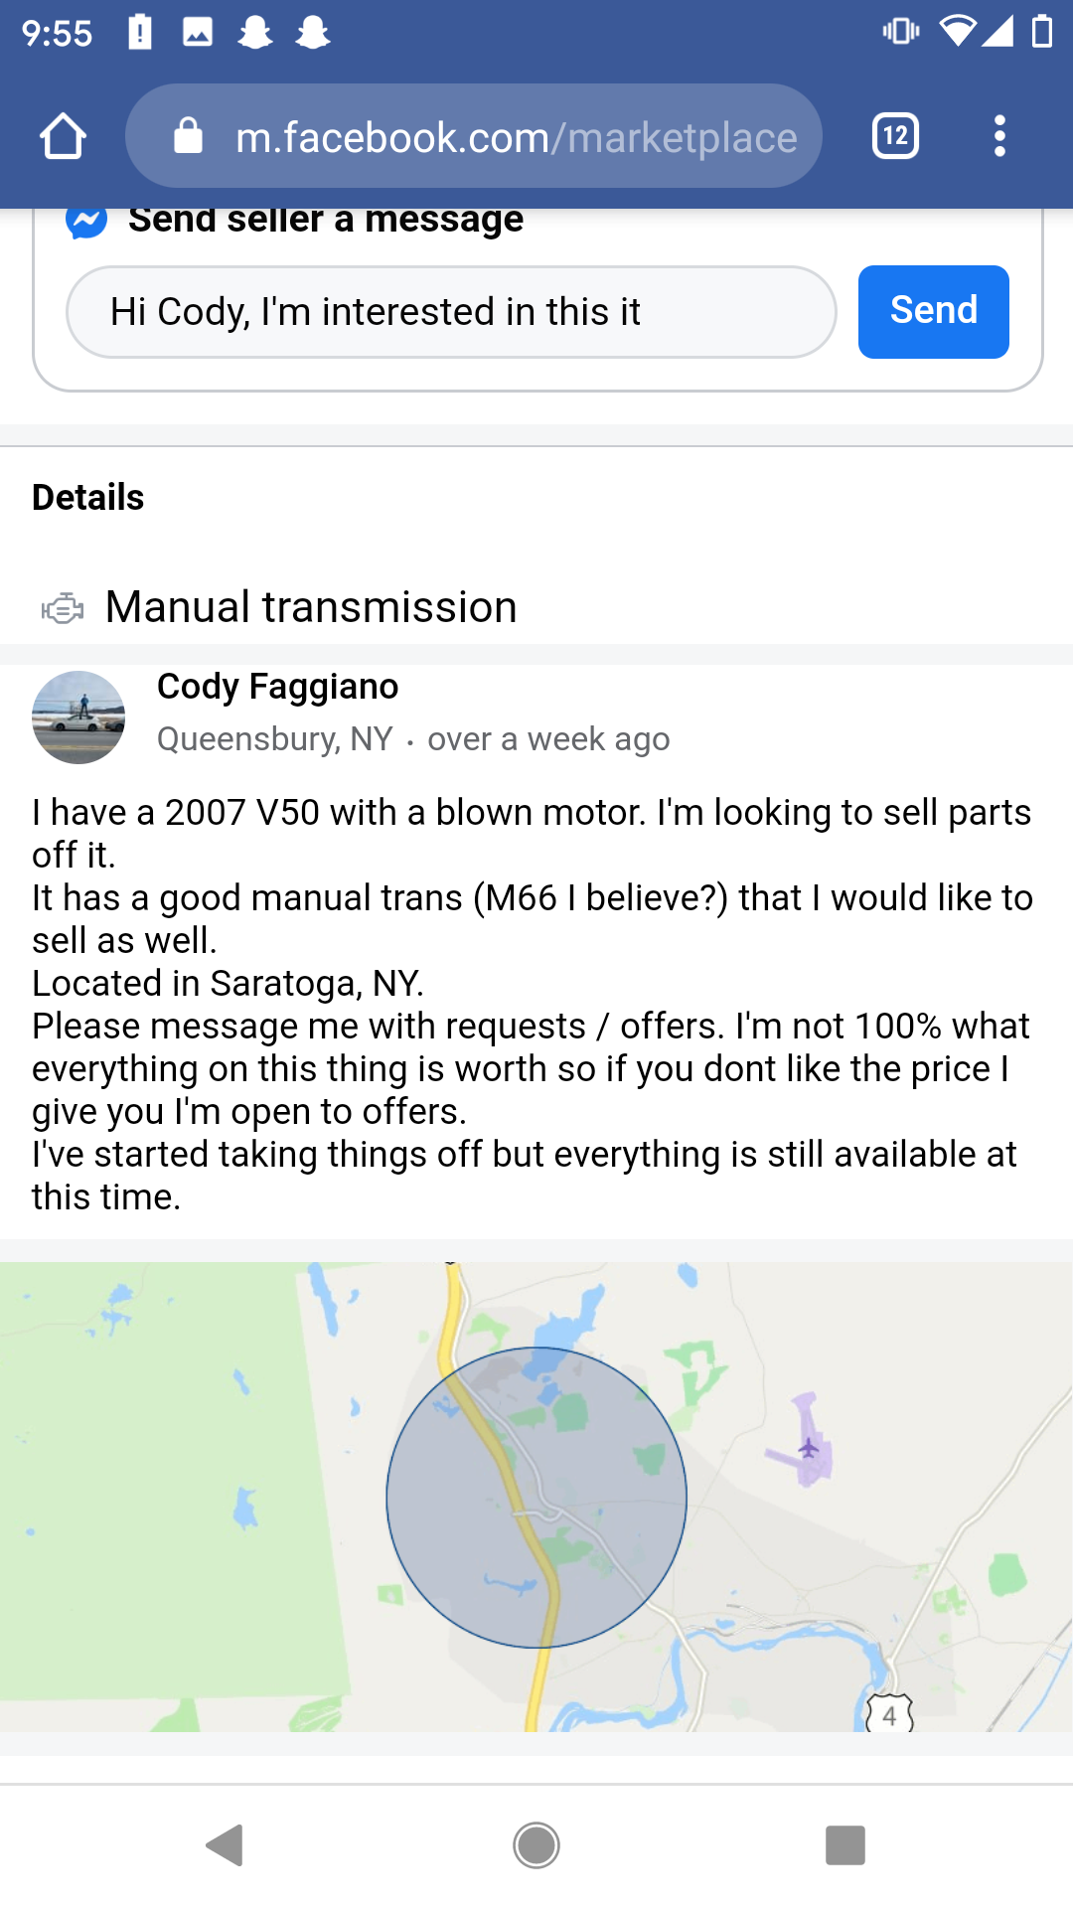This screenshot has width=1073, height=1908.
Task: Tap the Chrome home icon
Action: point(63,136)
